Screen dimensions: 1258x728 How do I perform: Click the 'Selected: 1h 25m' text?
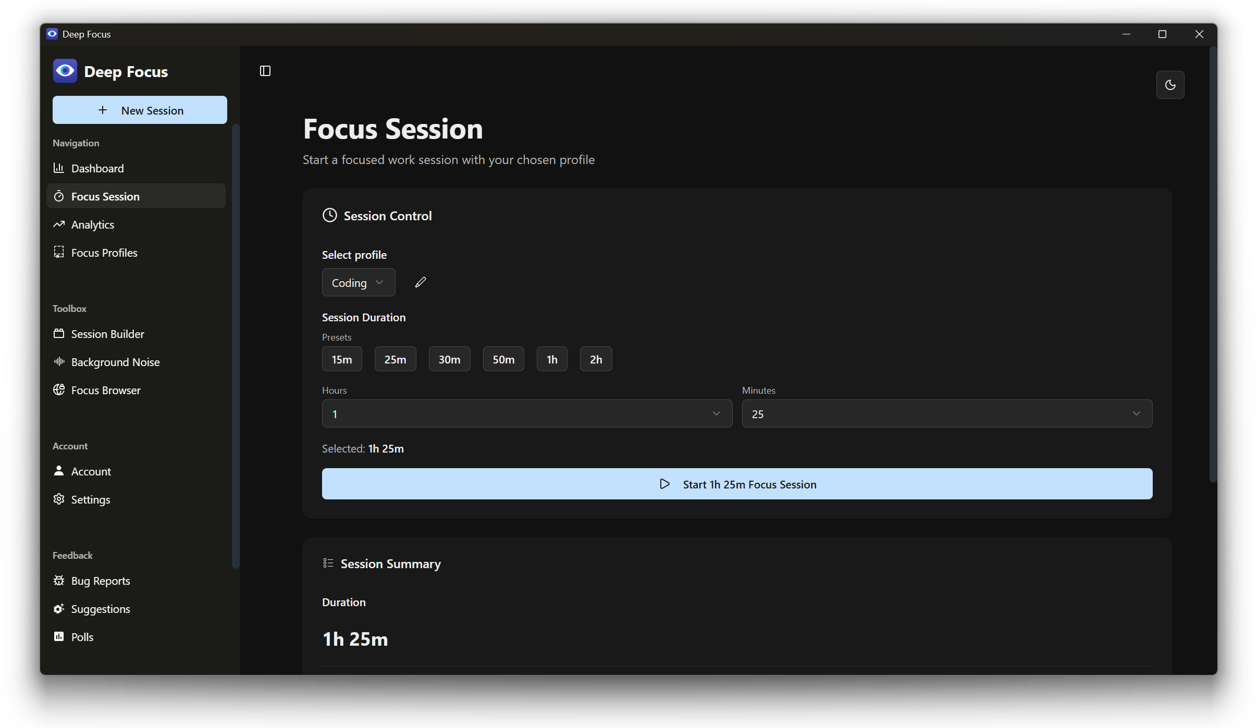(x=363, y=448)
